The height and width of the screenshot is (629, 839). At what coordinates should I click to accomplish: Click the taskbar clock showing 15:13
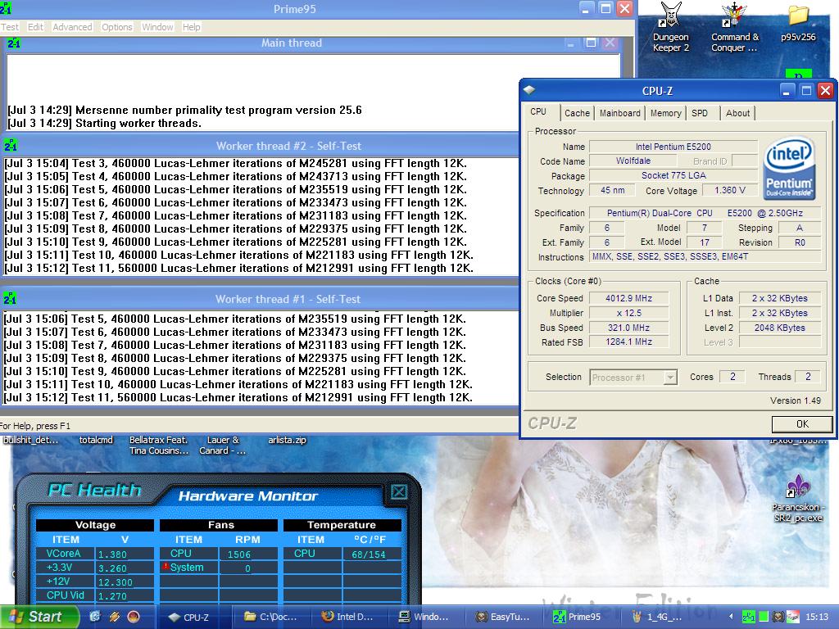click(817, 617)
